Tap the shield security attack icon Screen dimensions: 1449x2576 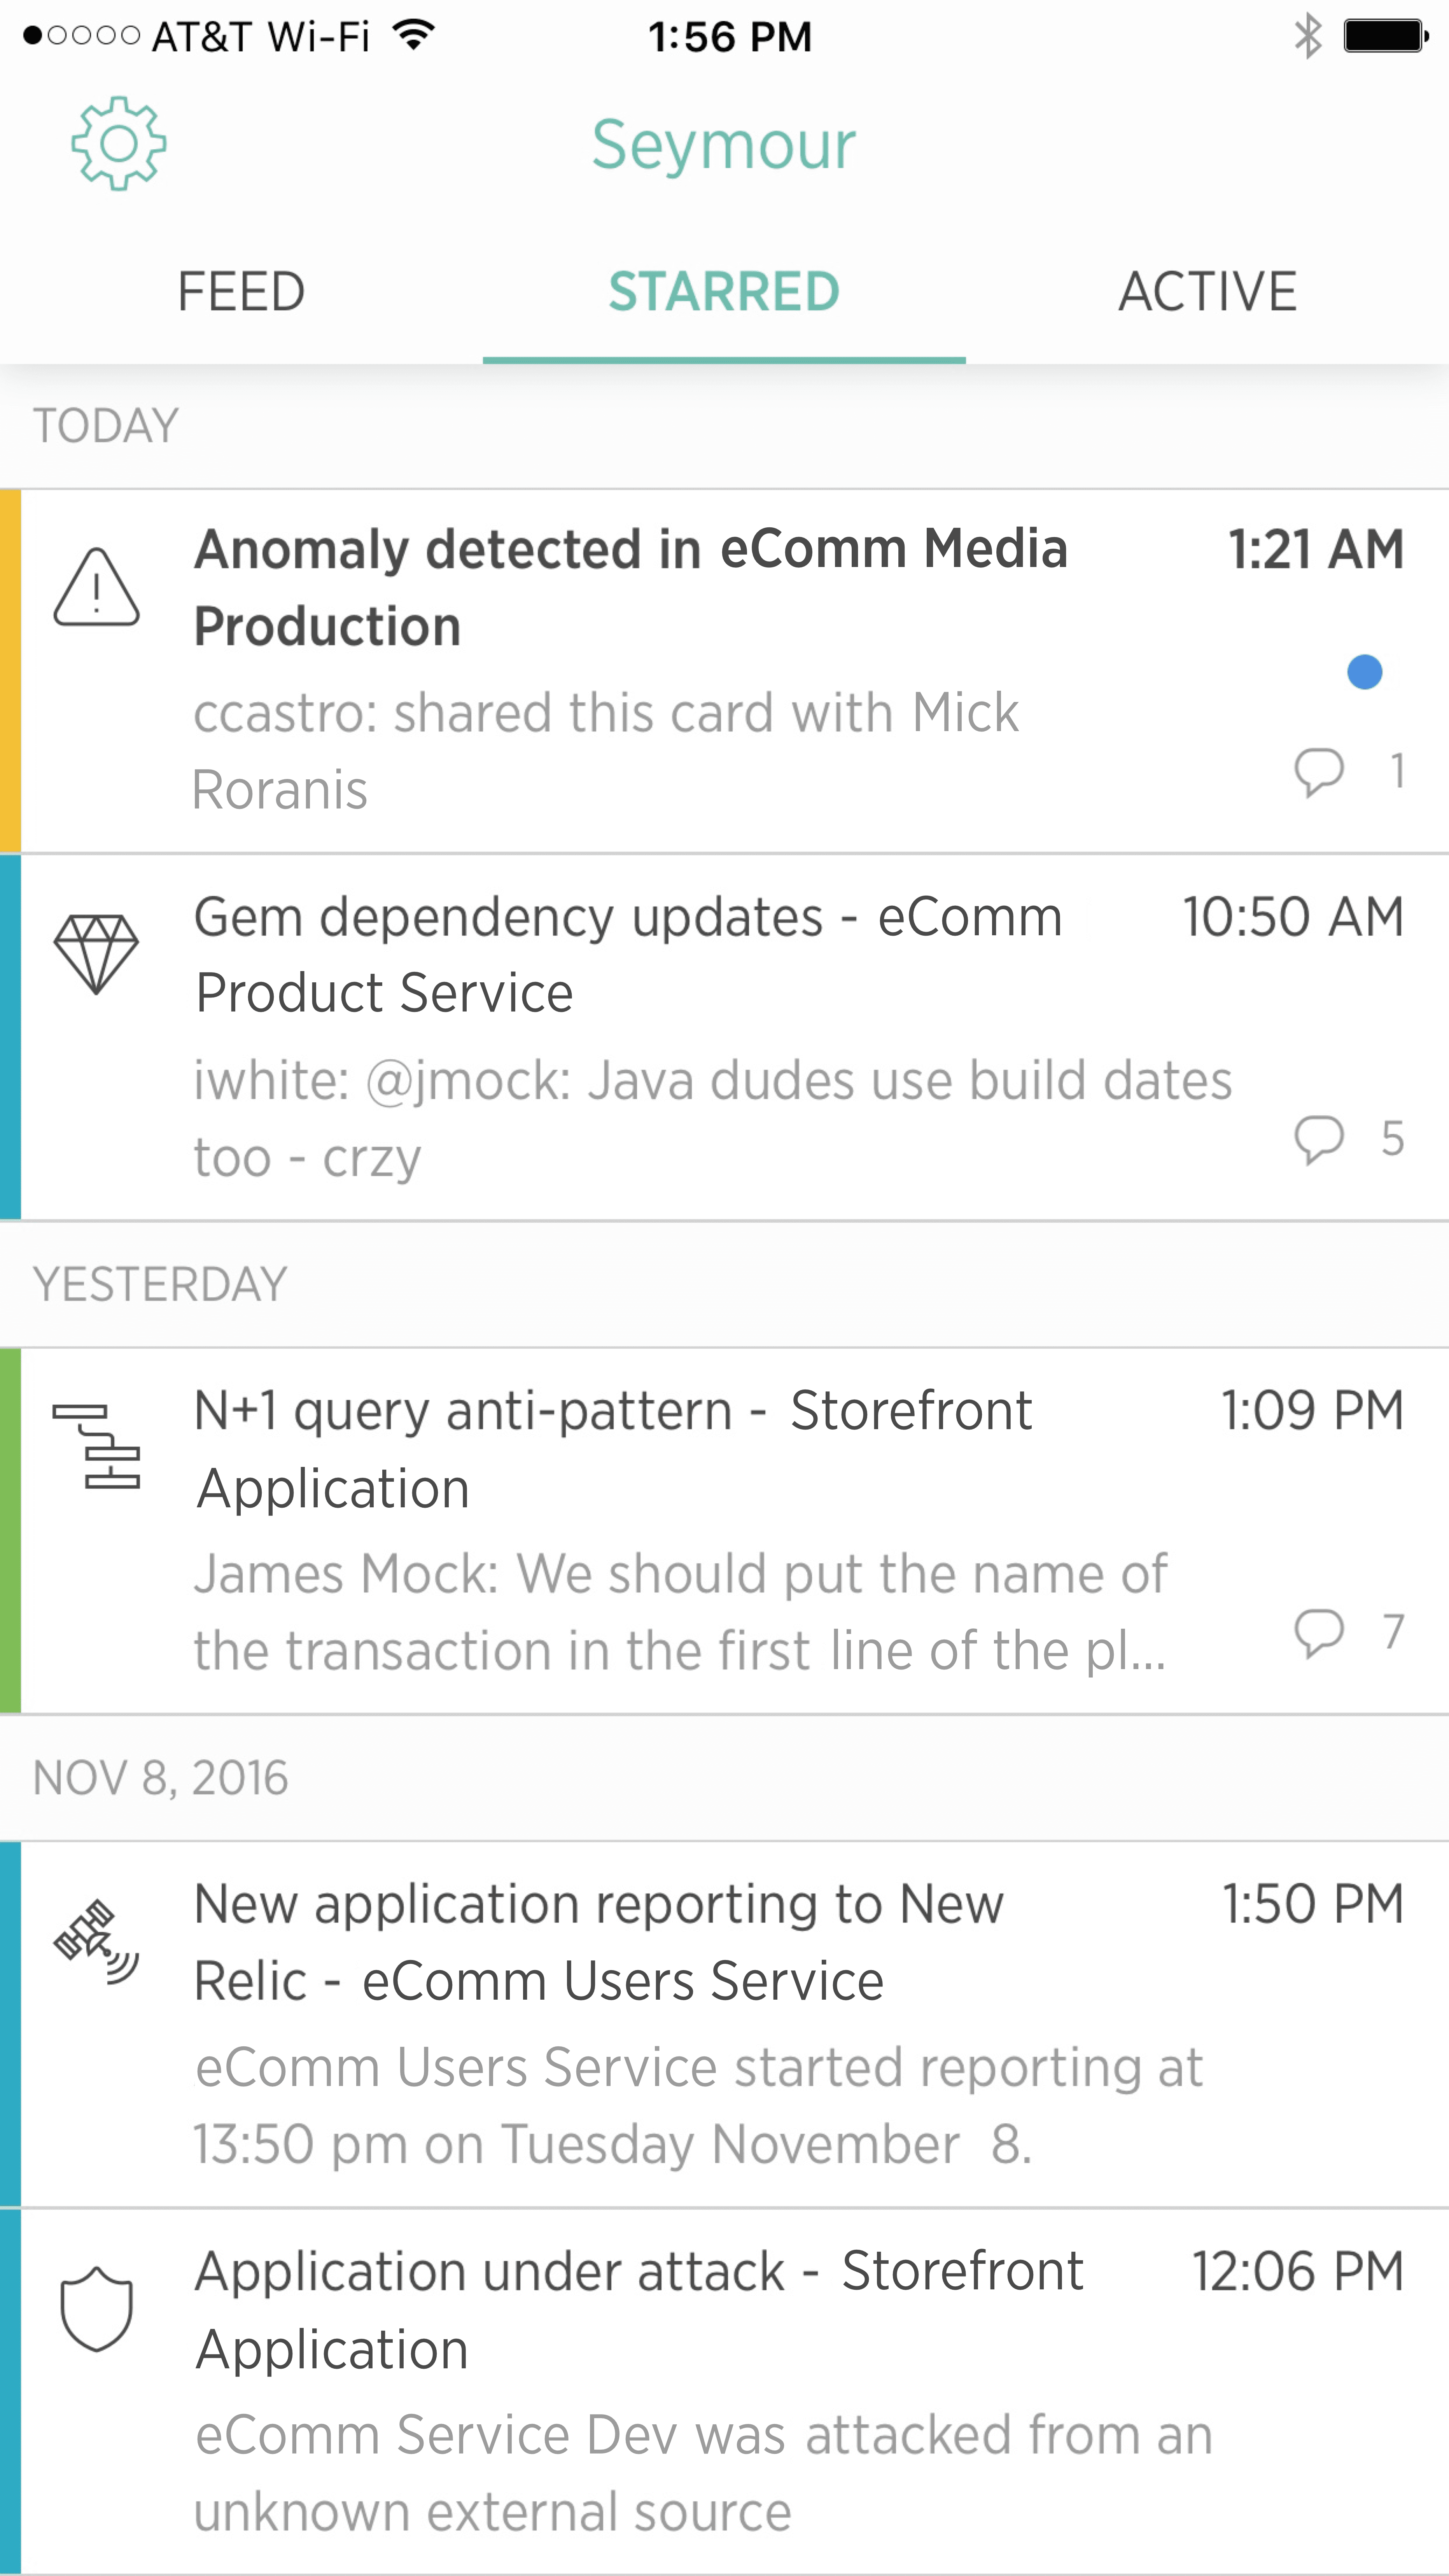coord(96,2308)
